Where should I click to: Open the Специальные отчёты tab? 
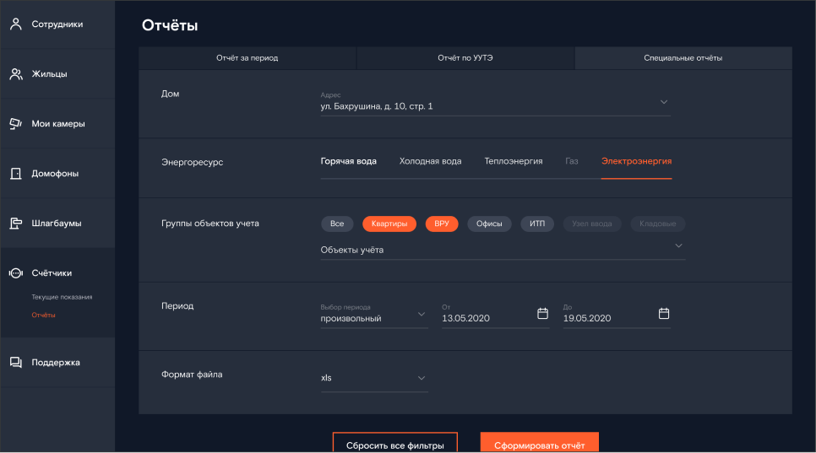coord(683,58)
